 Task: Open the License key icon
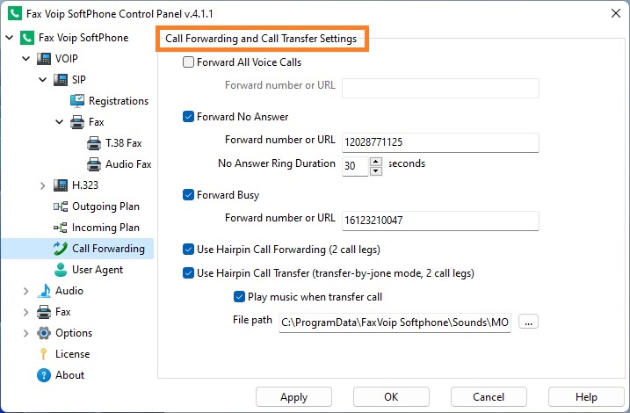coord(43,354)
